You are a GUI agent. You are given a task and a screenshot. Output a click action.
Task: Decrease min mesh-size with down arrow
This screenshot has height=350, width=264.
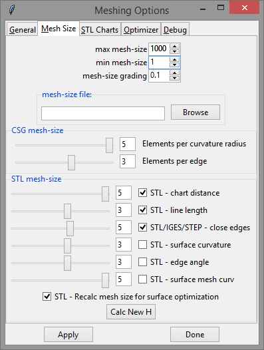pyautogui.click(x=174, y=65)
